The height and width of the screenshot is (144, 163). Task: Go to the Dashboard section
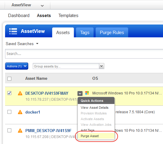[19, 16]
